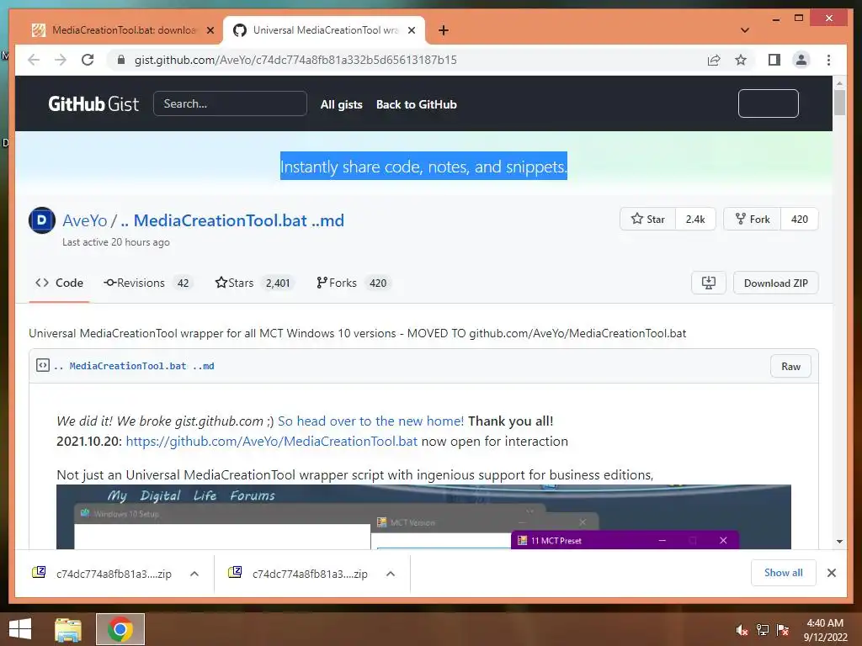
Task: View the Raw file
Action: (x=790, y=367)
